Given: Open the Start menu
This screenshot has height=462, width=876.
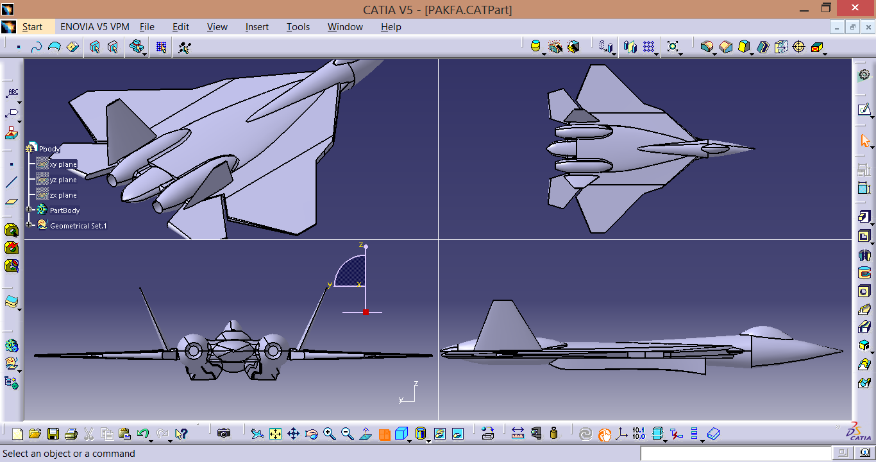Looking at the screenshot, I should click(32, 27).
